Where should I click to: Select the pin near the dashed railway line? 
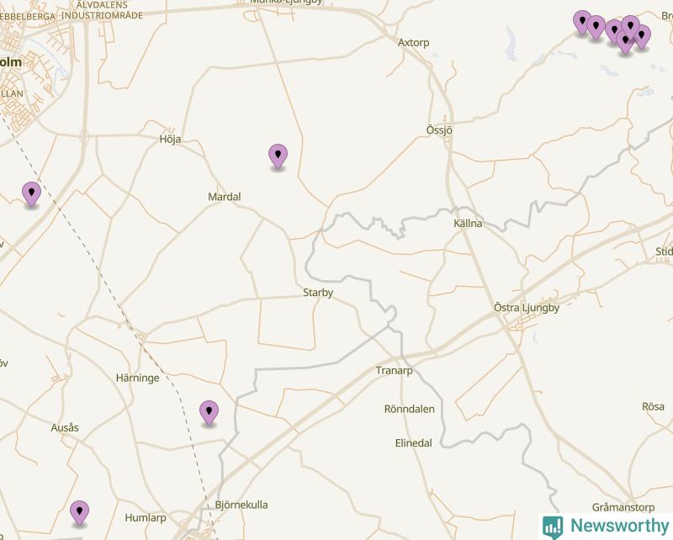pos(31,194)
